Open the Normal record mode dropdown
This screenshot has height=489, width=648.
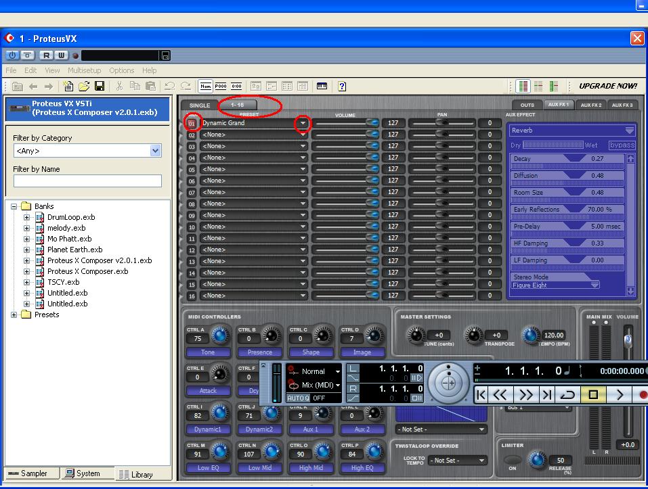[338, 371]
